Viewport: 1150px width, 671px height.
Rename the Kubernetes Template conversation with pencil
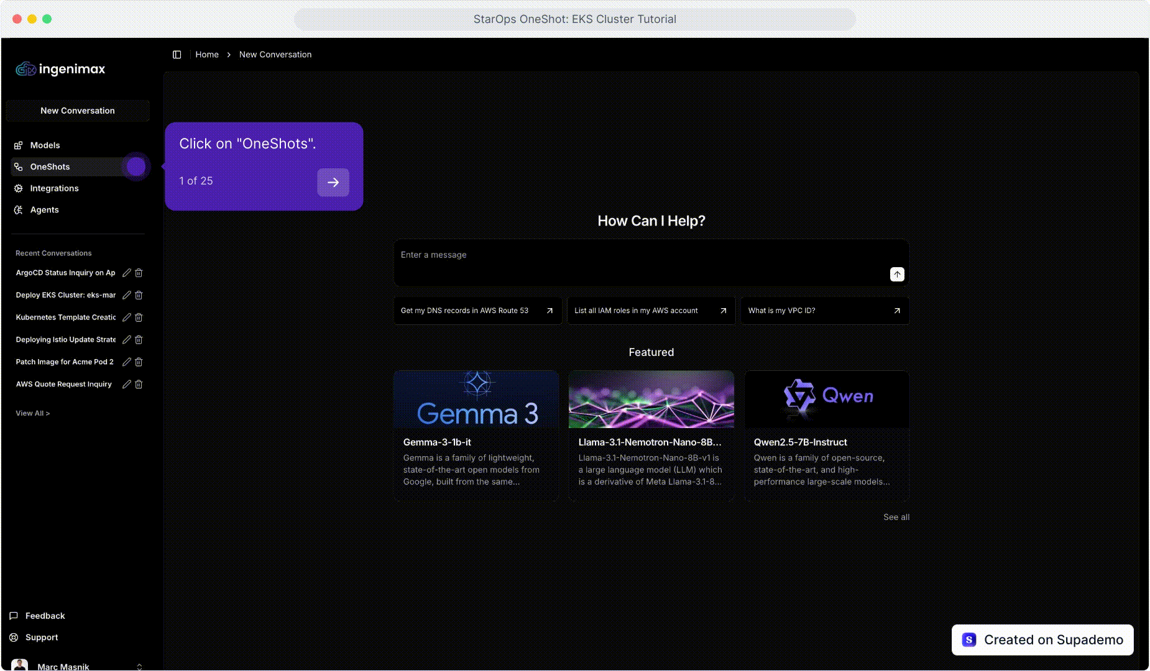[x=127, y=317]
